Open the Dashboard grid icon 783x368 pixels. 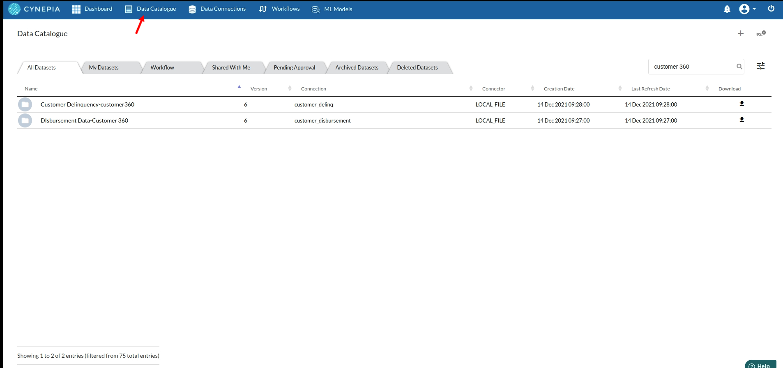76,9
